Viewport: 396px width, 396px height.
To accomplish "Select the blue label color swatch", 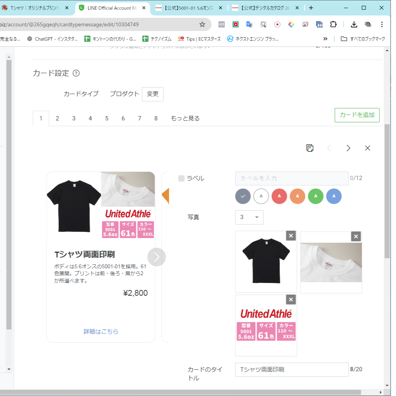I will (334, 196).
